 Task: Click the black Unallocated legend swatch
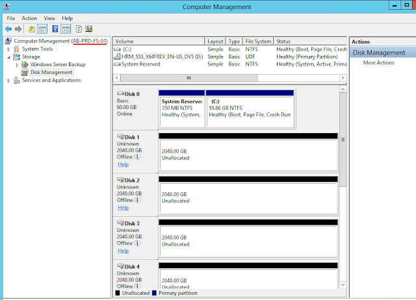point(118,293)
